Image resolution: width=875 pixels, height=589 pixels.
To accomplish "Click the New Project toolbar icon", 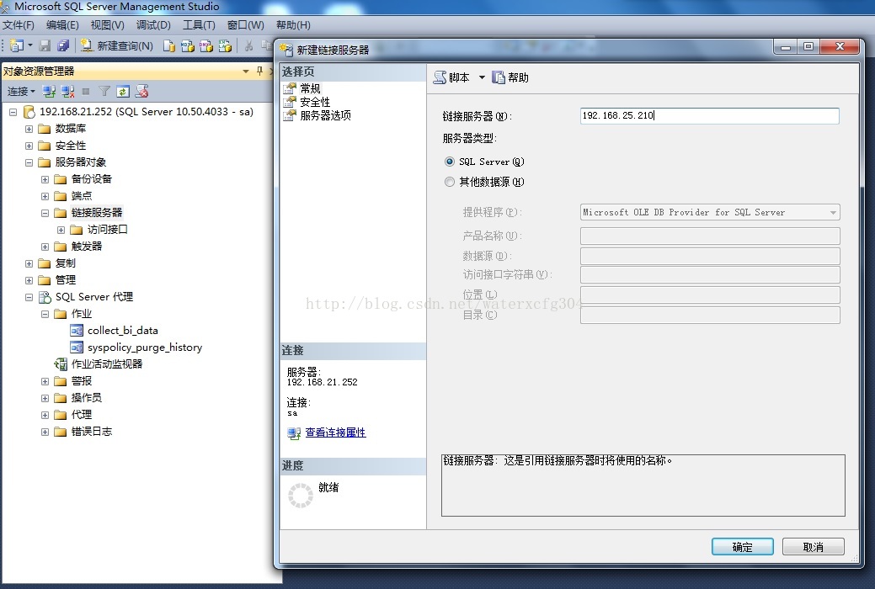I will pyautogui.click(x=17, y=45).
